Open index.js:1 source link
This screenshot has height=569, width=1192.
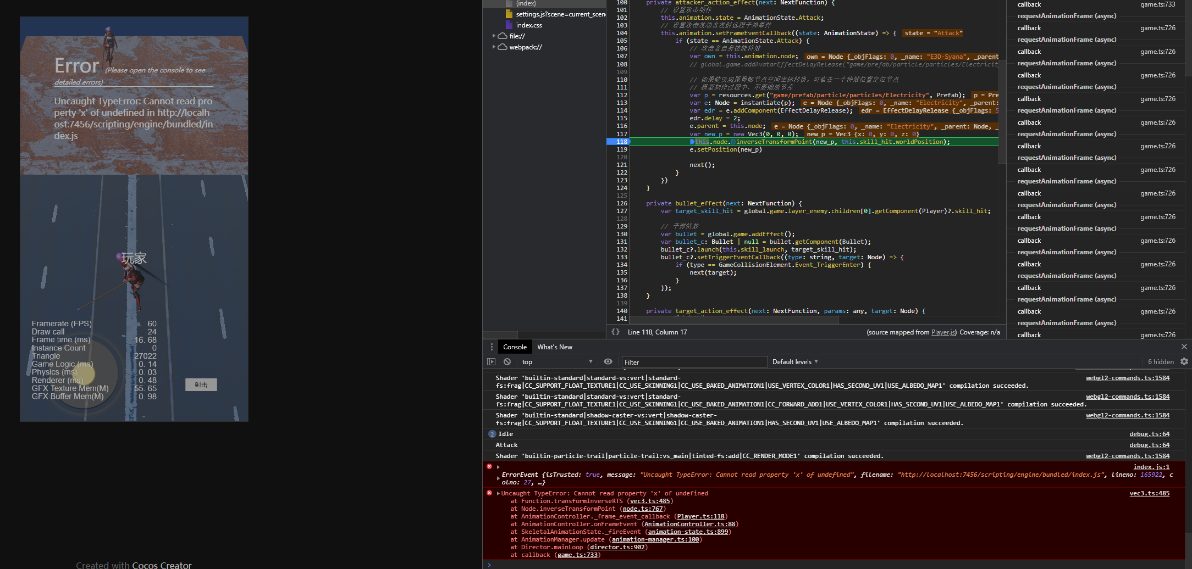[x=1151, y=467]
